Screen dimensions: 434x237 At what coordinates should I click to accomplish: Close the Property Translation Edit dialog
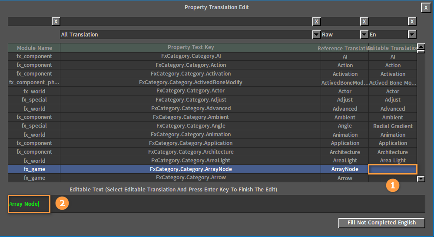point(425,7)
